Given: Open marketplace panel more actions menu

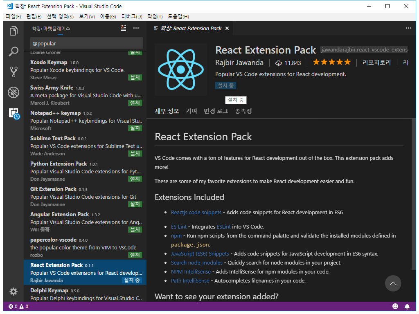Looking at the screenshot, I should pos(136,28).
